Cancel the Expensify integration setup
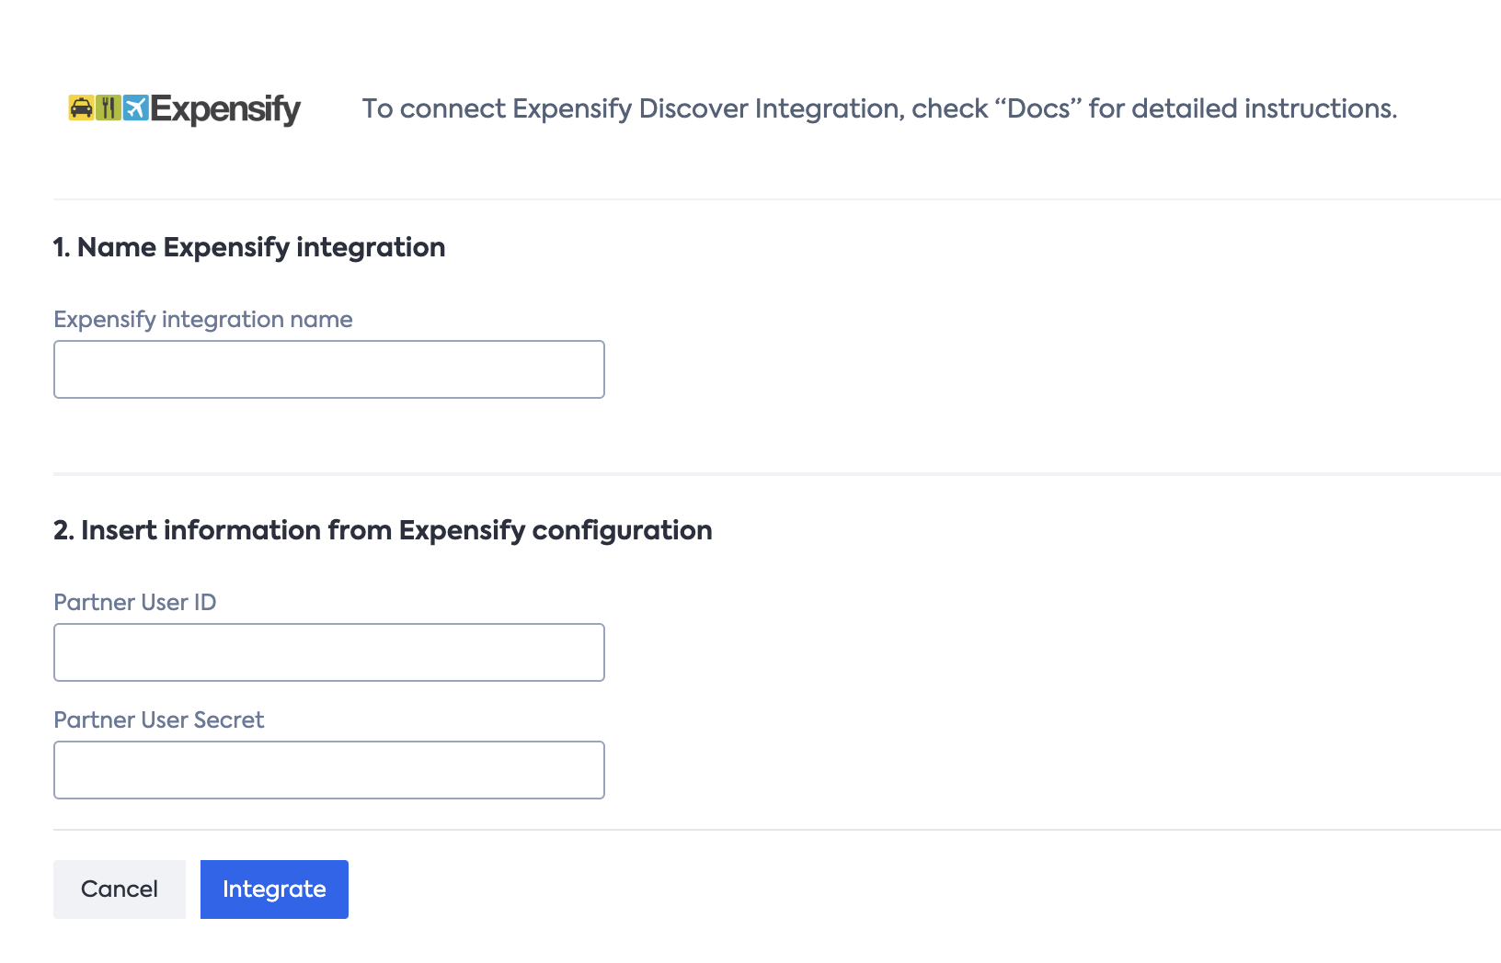Image resolution: width=1501 pixels, height=963 pixels. tap(120, 889)
